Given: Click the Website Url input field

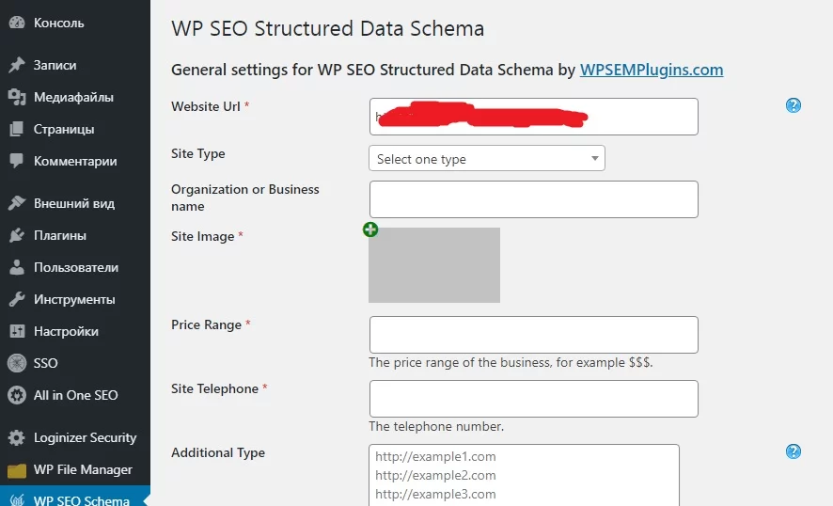Looking at the screenshot, I should pos(533,117).
